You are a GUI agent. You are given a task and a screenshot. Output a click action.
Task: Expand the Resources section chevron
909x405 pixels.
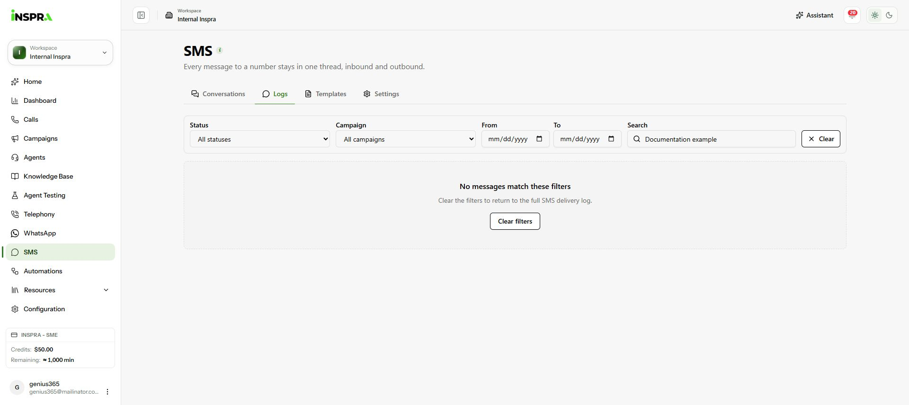tap(106, 290)
